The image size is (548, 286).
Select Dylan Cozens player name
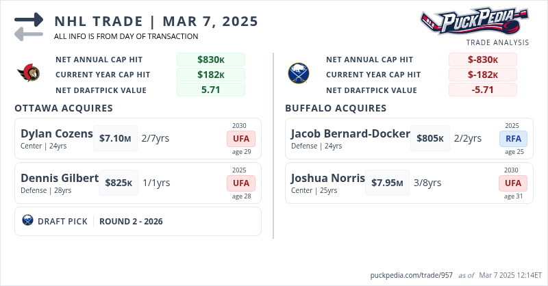click(x=57, y=133)
